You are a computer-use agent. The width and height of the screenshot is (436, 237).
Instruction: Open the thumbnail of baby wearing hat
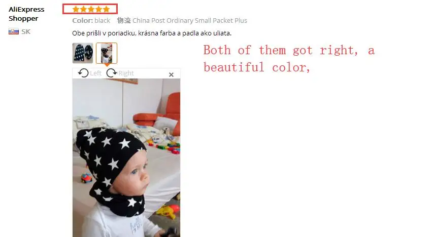[107, 53]
